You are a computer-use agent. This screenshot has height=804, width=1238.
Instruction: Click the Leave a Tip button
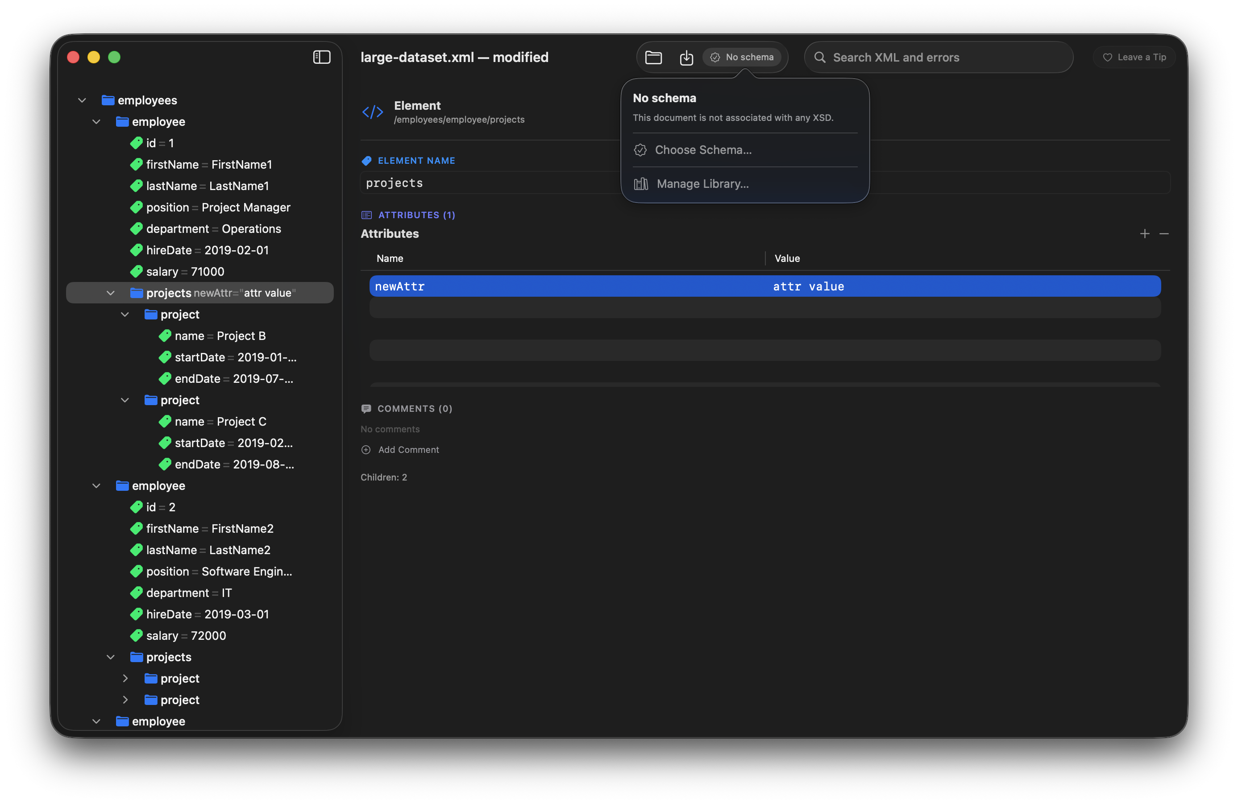1134,57
